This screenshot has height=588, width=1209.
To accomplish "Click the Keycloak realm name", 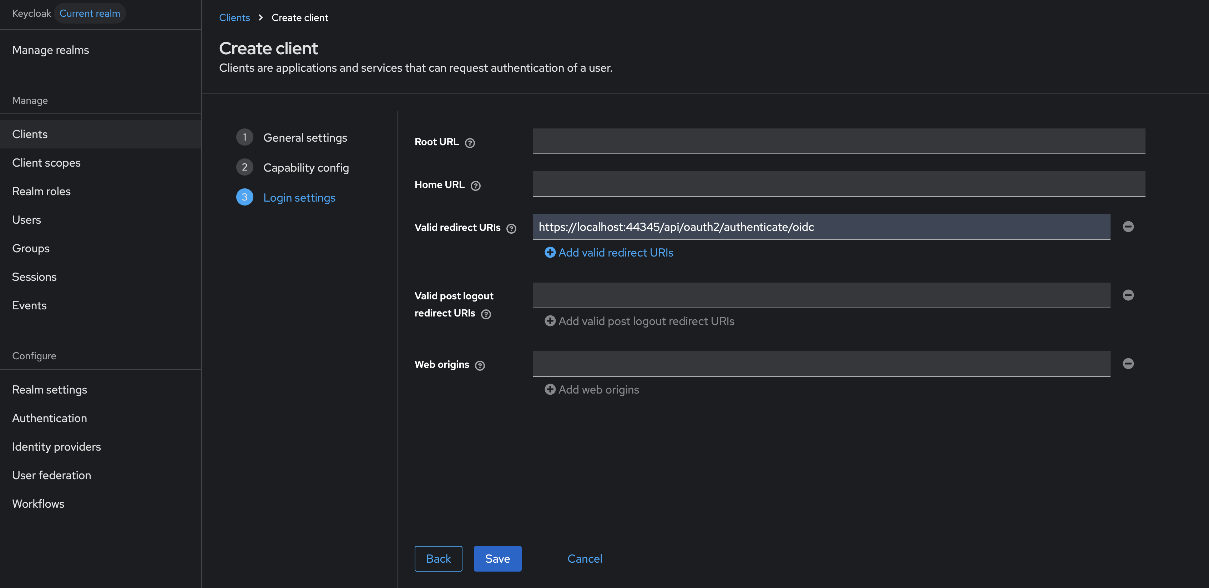I will coord(31,13).
